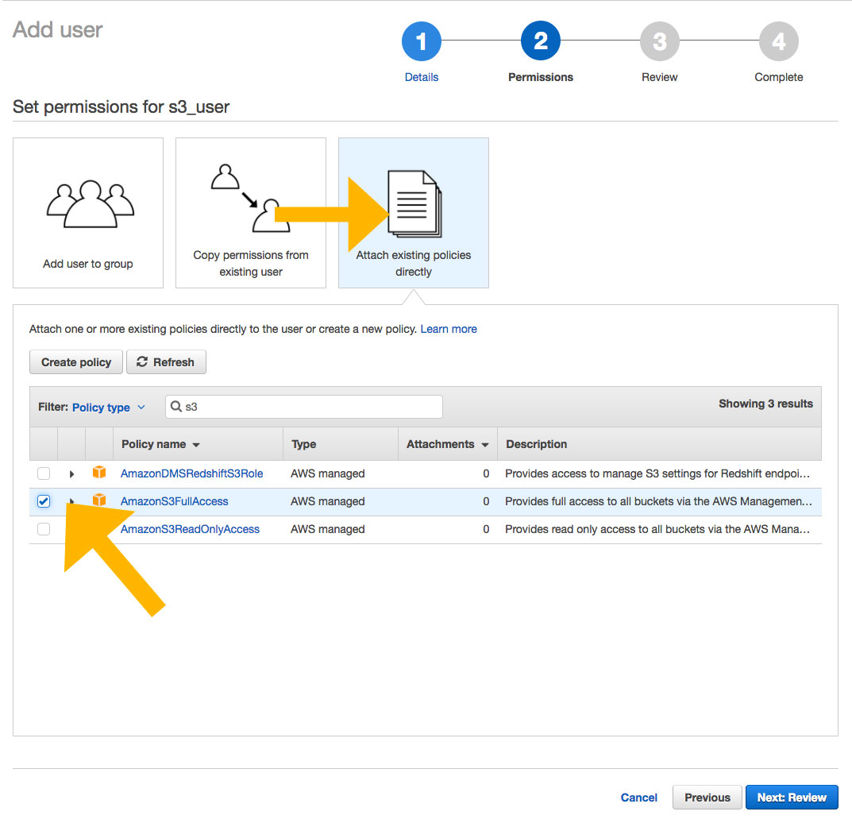Cancel adding the user
The image size is (852, 823).
point(638,798)
